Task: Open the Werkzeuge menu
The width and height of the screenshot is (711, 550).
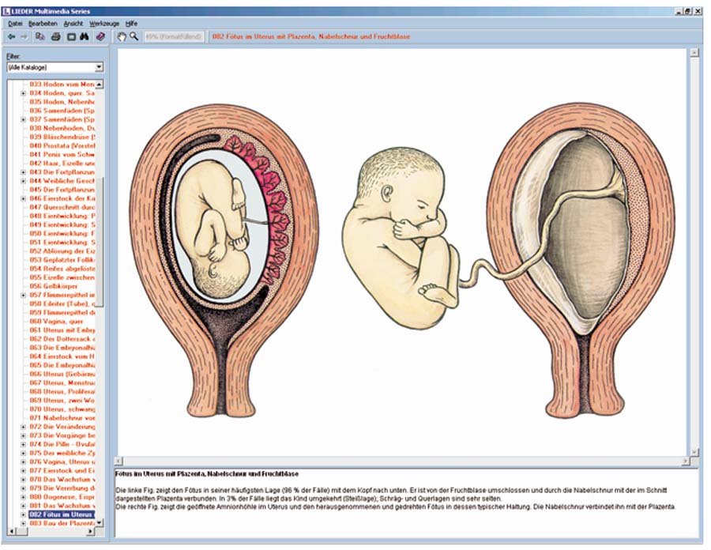Action: point(102,24)
